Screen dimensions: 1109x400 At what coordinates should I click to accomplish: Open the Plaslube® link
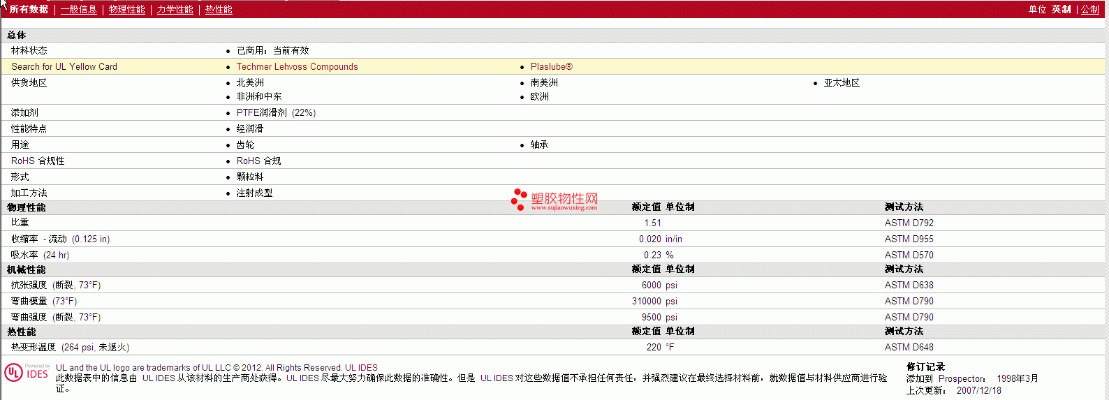point(552,66)
